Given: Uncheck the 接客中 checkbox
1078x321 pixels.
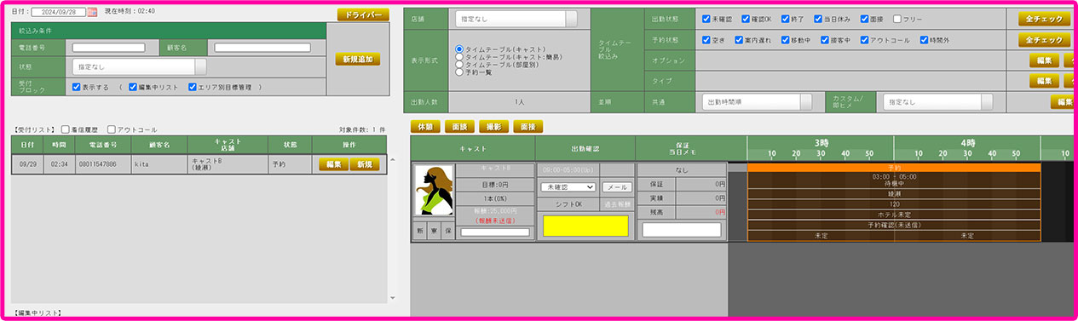Looking at the screenshot, I should tap(824, 39).
